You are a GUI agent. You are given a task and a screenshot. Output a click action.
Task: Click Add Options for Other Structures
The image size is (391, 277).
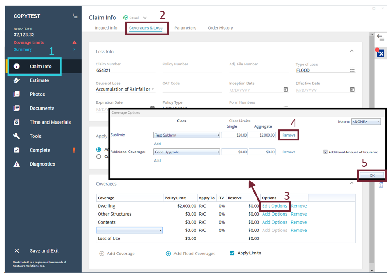tap(275, 214)
